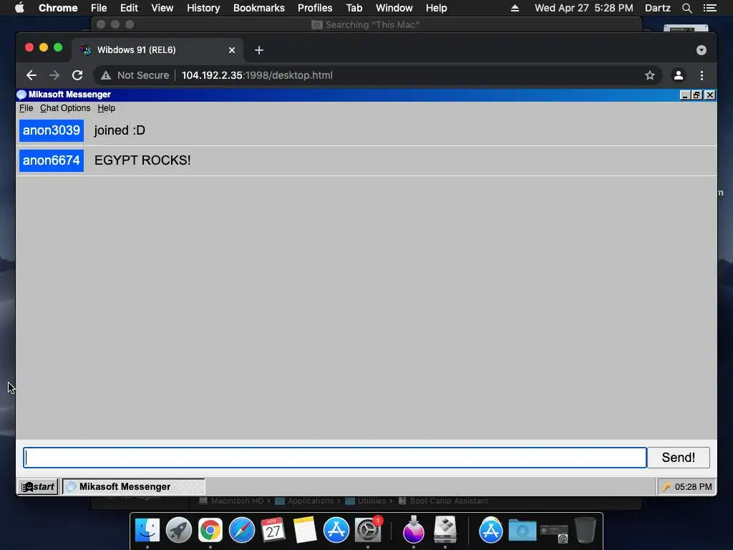Open Chrome three-dot menu

point(702,75)
